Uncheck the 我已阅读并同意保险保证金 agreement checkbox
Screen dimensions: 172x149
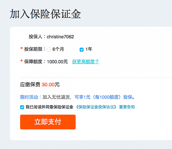22,107
